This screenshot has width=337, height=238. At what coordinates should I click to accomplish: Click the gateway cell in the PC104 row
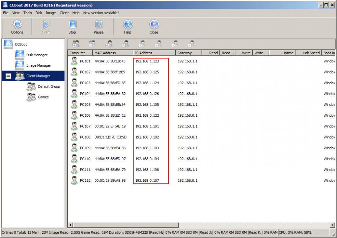pyautogui.click(x=188, y=94)
